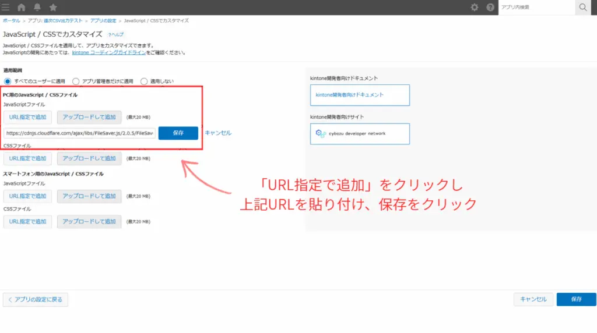Click the bottom キャンセル button
597x333 pixels.
click(x=533, y=300)
